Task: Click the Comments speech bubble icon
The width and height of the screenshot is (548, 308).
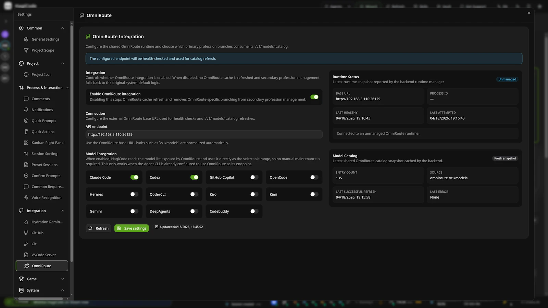Action: (x=26, y=99)
